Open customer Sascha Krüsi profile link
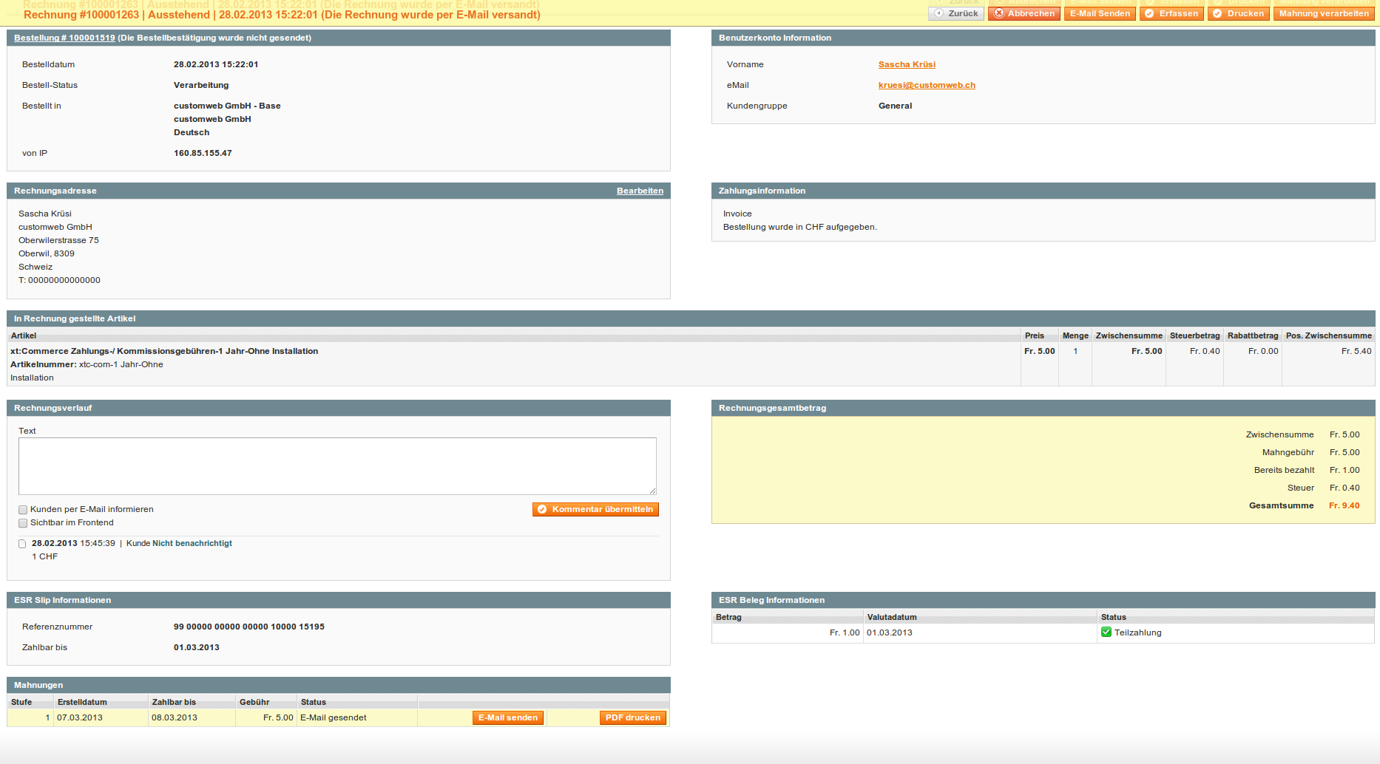 click(x=907, y=64)
